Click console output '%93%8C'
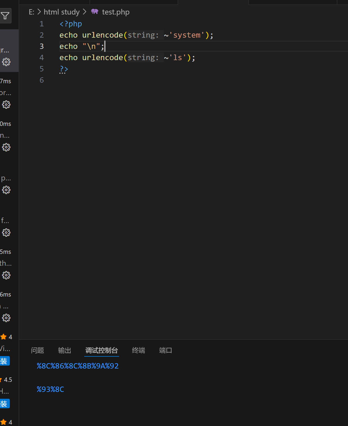 click(51, 389)
